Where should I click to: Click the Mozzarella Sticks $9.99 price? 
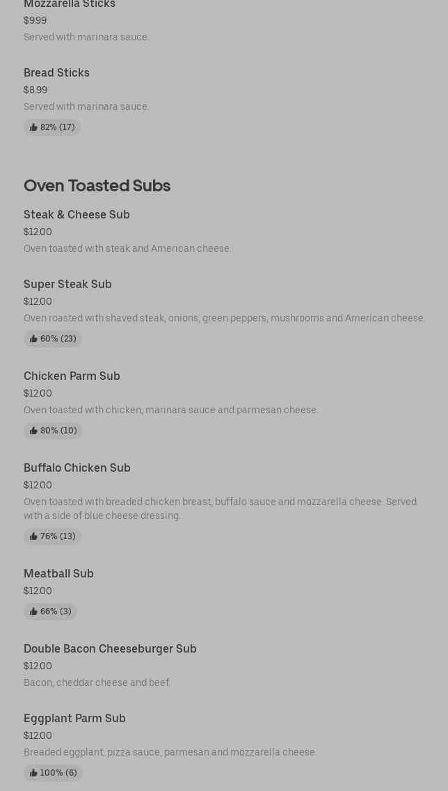[x=35, y=20]
